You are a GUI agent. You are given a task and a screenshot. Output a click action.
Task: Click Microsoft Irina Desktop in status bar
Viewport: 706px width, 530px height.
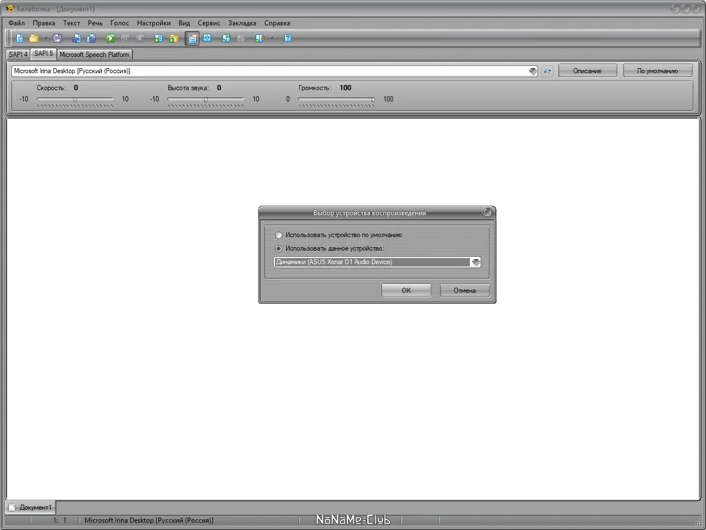(x=149, y=520)
